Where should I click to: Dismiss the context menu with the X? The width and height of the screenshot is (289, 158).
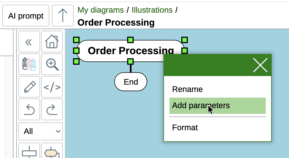(260, 65)
